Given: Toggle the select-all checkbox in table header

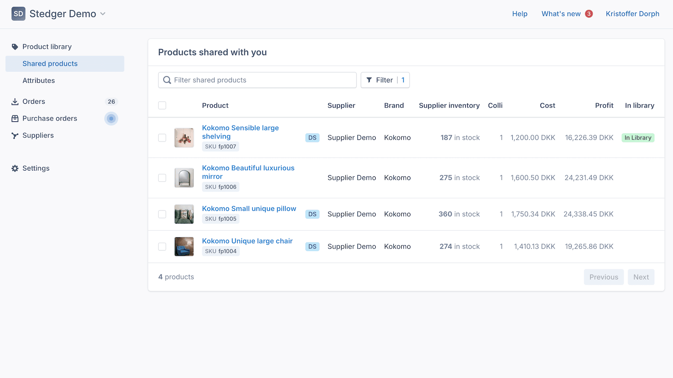Looking at the screenshot, I should 162,105.
